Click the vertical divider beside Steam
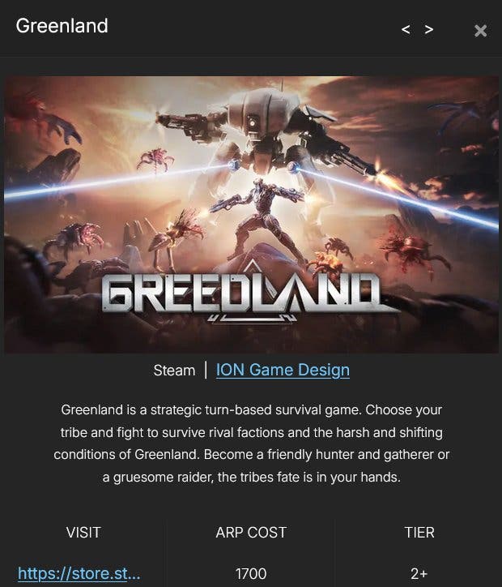 pyautogui.click(x=206, y=370)
